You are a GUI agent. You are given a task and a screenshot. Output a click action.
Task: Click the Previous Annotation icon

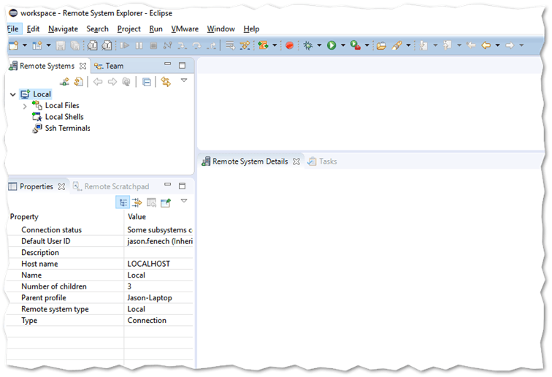click(447, 45)
